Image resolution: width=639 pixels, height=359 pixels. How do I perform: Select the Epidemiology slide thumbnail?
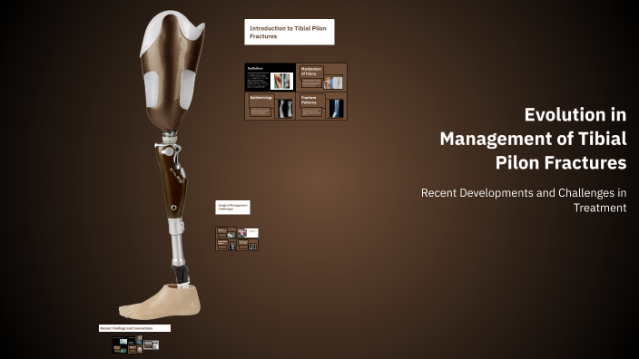270,106
